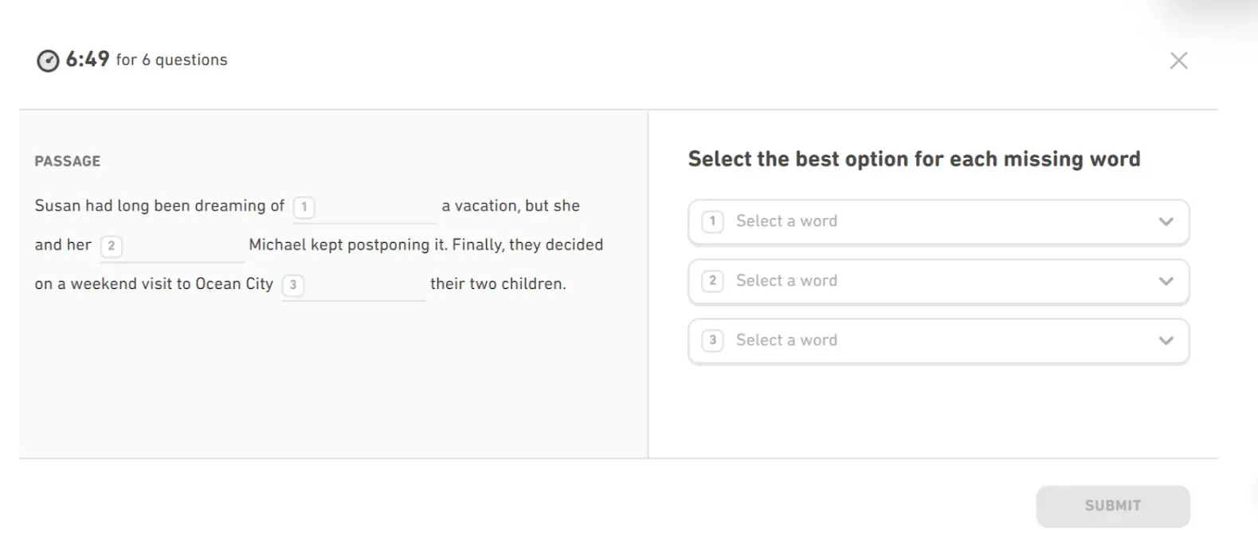Open the third "Select a word" field
This screenshot has width=1258, height=547.
coord(916,341)
